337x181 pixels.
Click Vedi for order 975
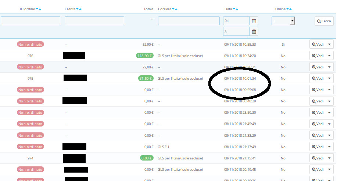[318, 78]
